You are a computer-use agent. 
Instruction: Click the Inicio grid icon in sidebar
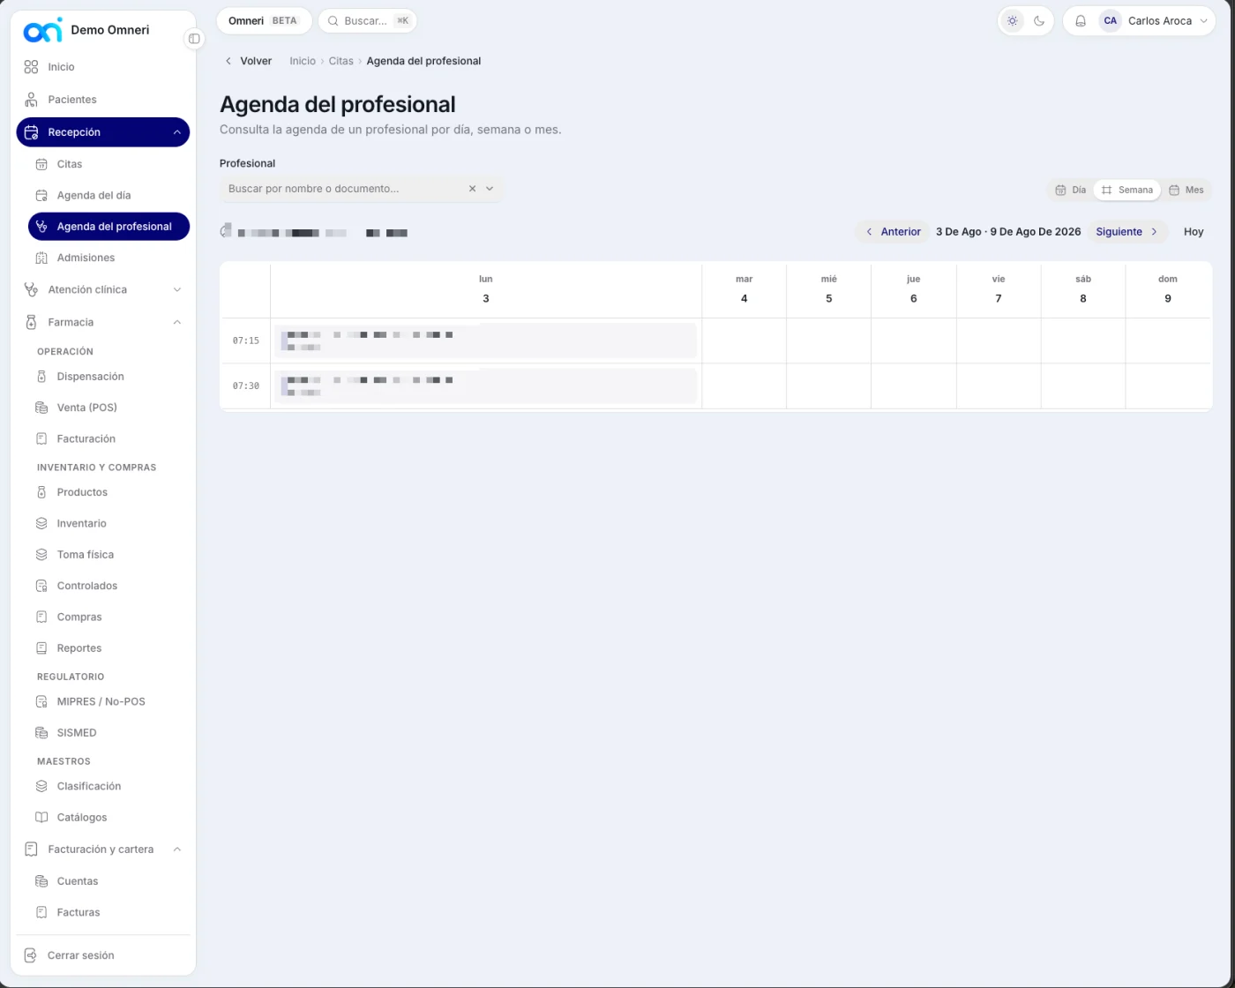[x=31, y=67]
